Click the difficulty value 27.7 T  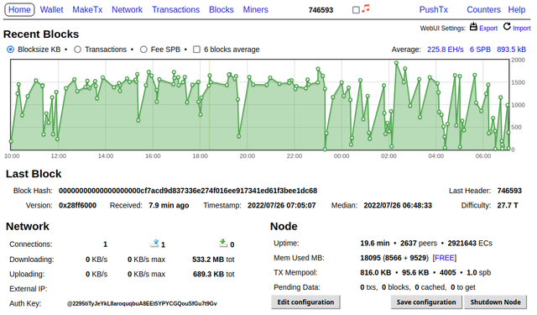tap(507, 205)
